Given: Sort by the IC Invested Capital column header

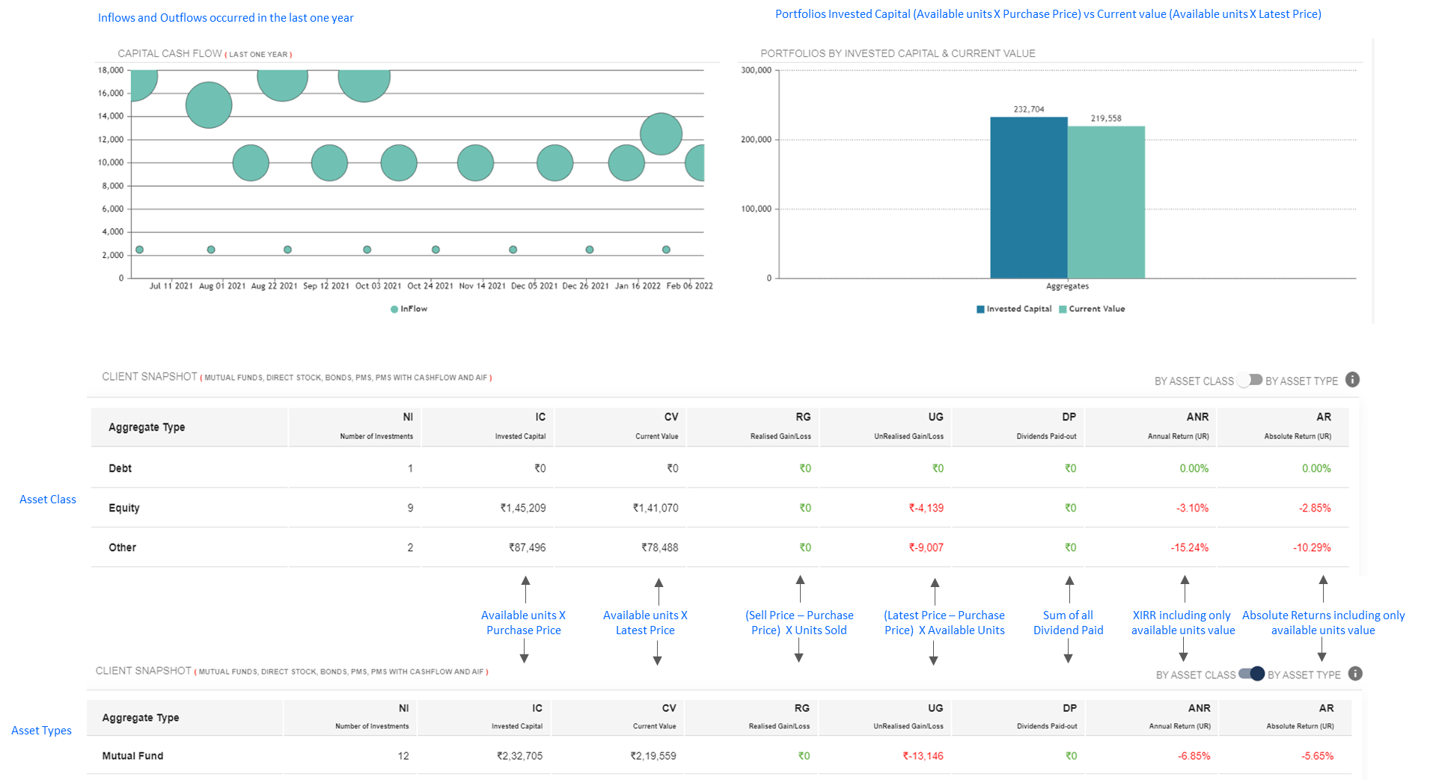Looking at the screenshot, I should pos(488,427).
